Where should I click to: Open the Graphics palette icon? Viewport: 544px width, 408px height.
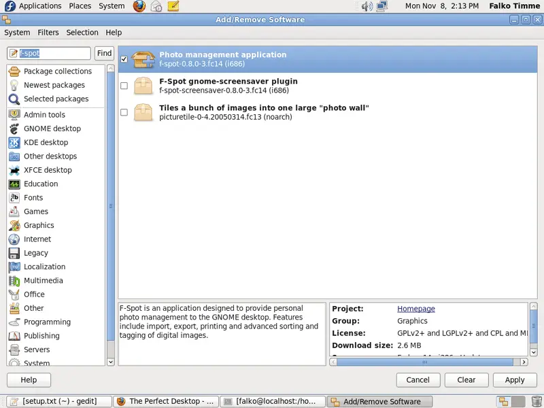[x=14, y=226]
